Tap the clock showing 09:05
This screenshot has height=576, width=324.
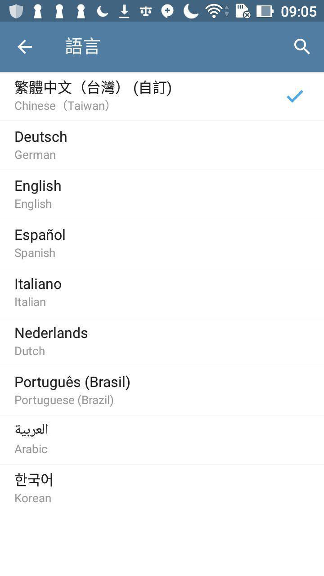pos(298,11)
